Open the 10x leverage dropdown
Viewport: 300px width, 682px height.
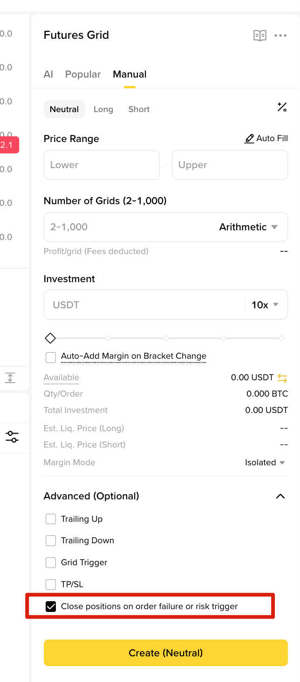[265, 305]
